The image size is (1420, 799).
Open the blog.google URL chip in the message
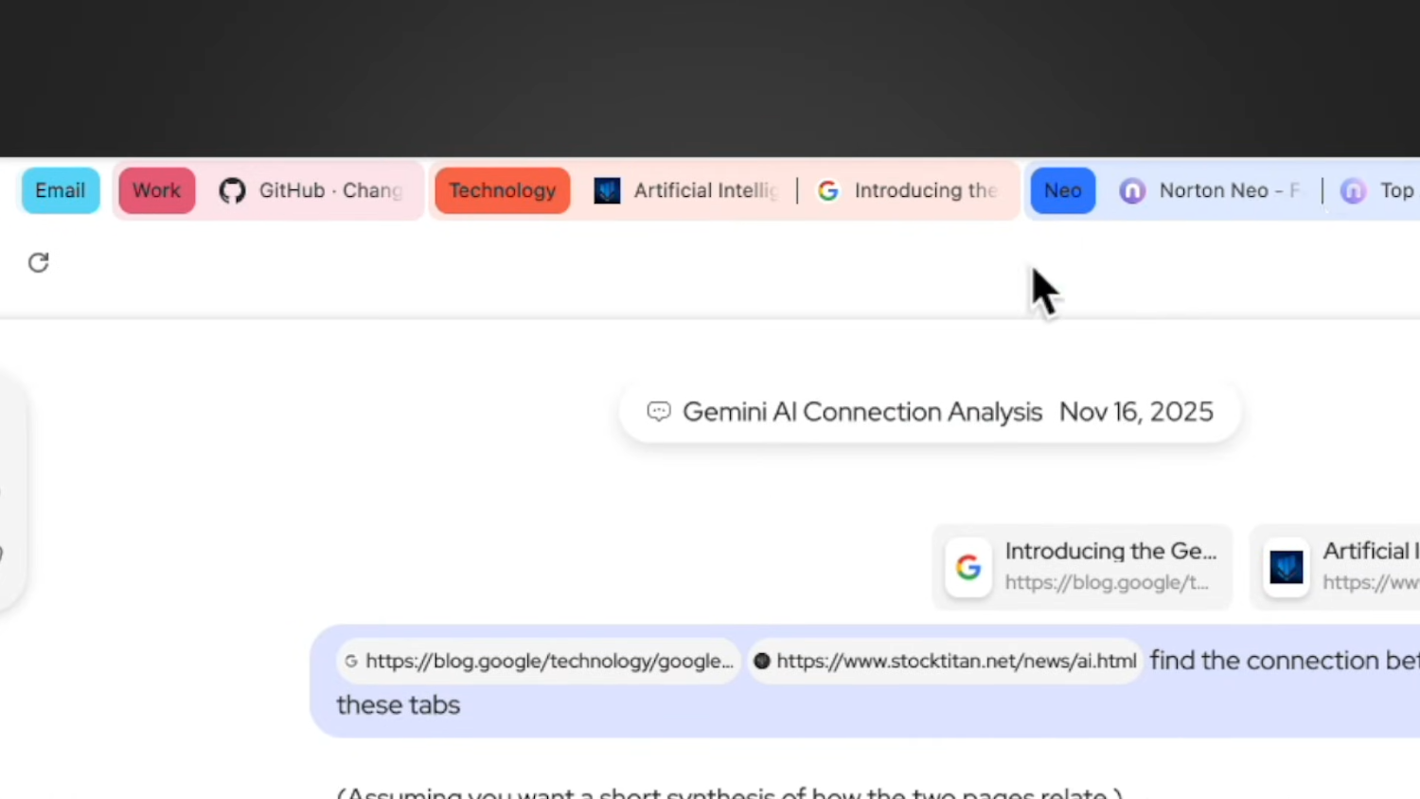pyautogui.click(x=540, y=661)
